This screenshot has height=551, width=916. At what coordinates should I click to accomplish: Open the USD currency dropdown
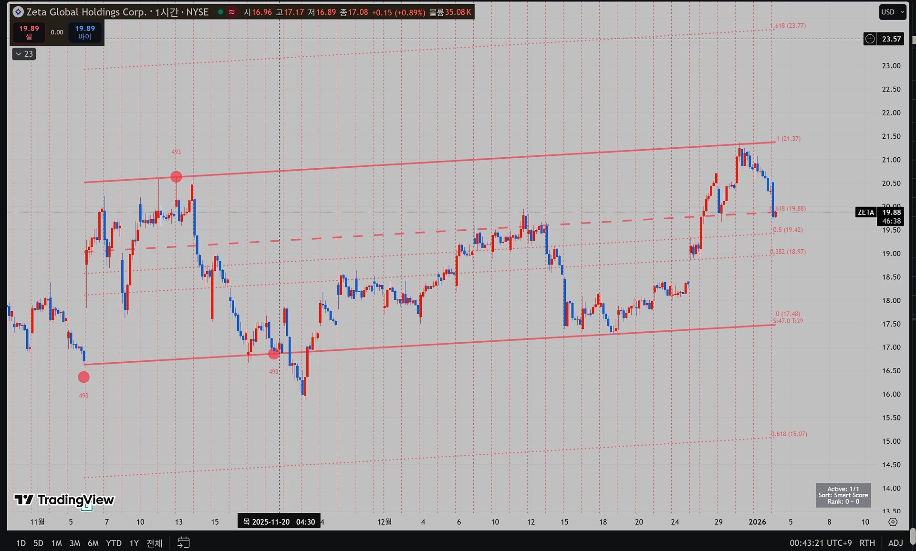pyautogui.click(x=892, y=12)
